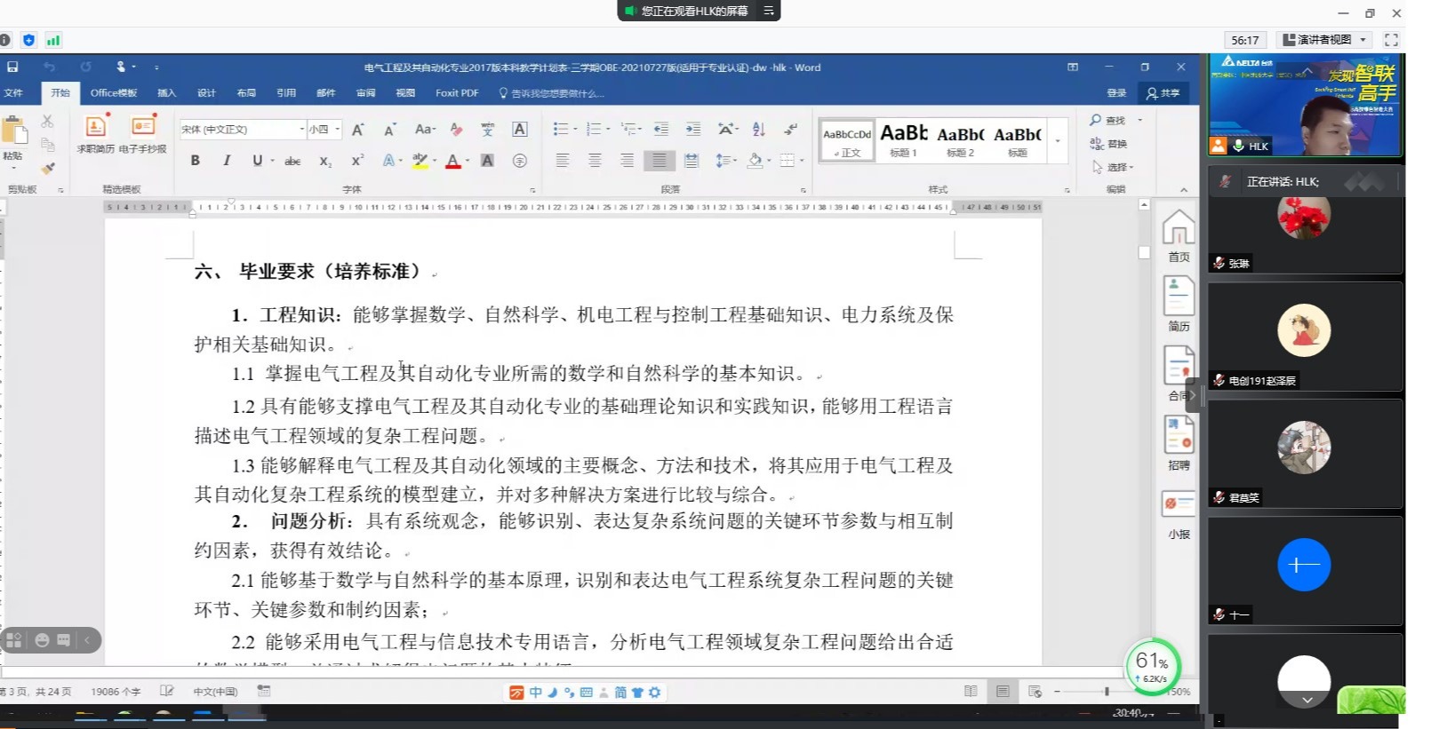Click the grow font size icon

coord(357,130)
